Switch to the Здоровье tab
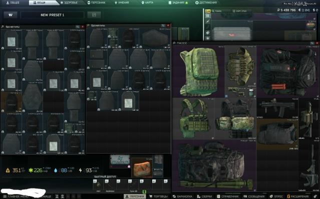Image resolution: width=320 pixels, height=199 pixels. tap(69, 2)
